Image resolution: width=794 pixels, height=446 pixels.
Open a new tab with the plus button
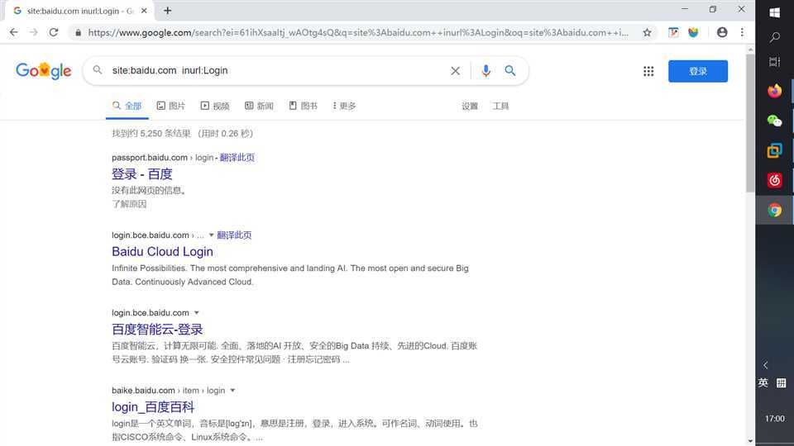pyautogui.click(x=168, y=11)
